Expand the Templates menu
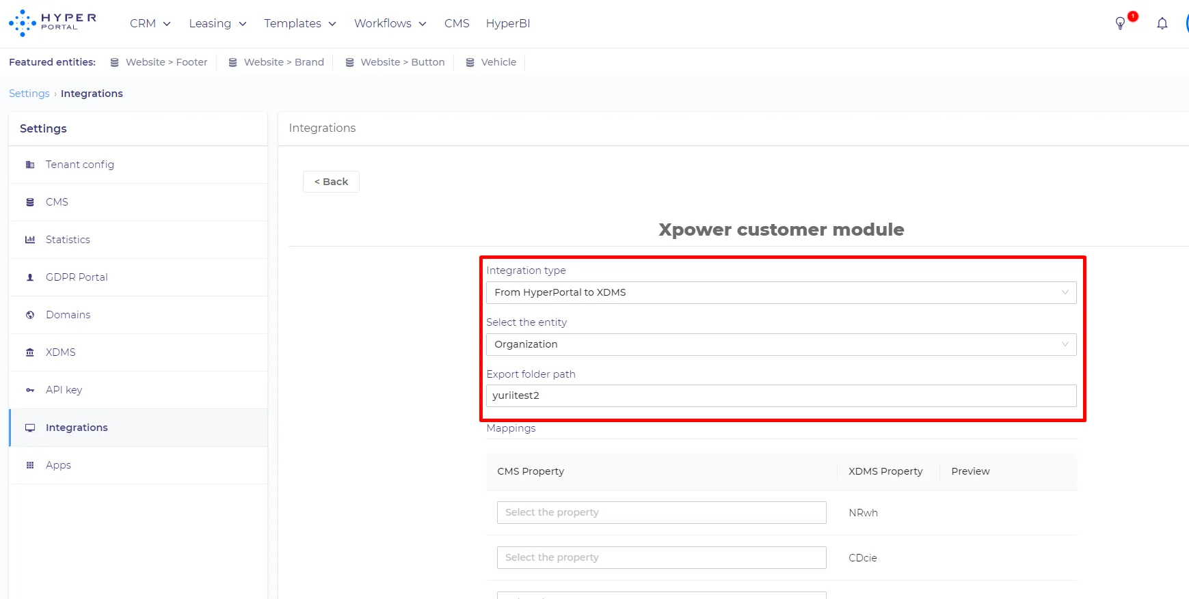The height and width of the screenshot is (599, 1189). (x=301, y=23)
